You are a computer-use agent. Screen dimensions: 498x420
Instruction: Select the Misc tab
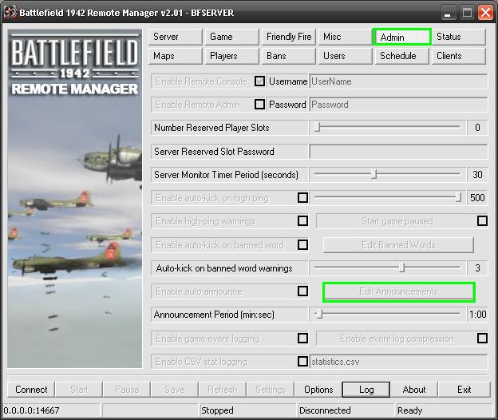[x=345, y=37]
